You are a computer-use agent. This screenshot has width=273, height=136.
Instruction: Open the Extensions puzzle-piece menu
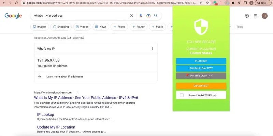[x=233, y=3]
